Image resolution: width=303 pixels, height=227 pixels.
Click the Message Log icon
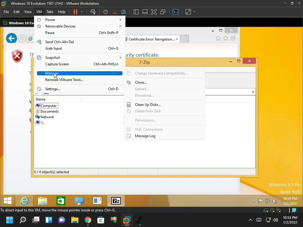[x=129, y=136]
